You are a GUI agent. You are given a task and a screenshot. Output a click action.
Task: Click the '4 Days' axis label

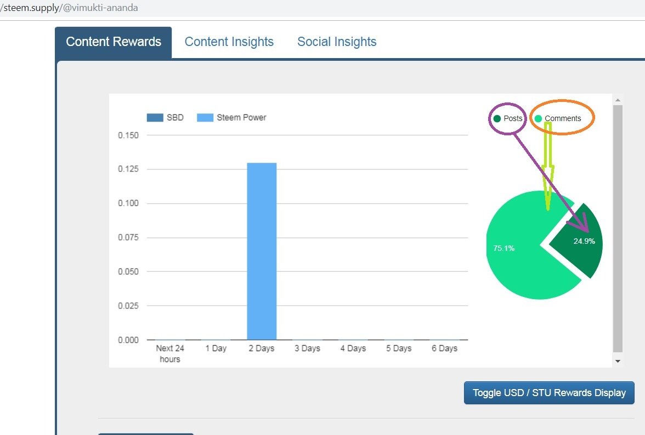[353, 348]
